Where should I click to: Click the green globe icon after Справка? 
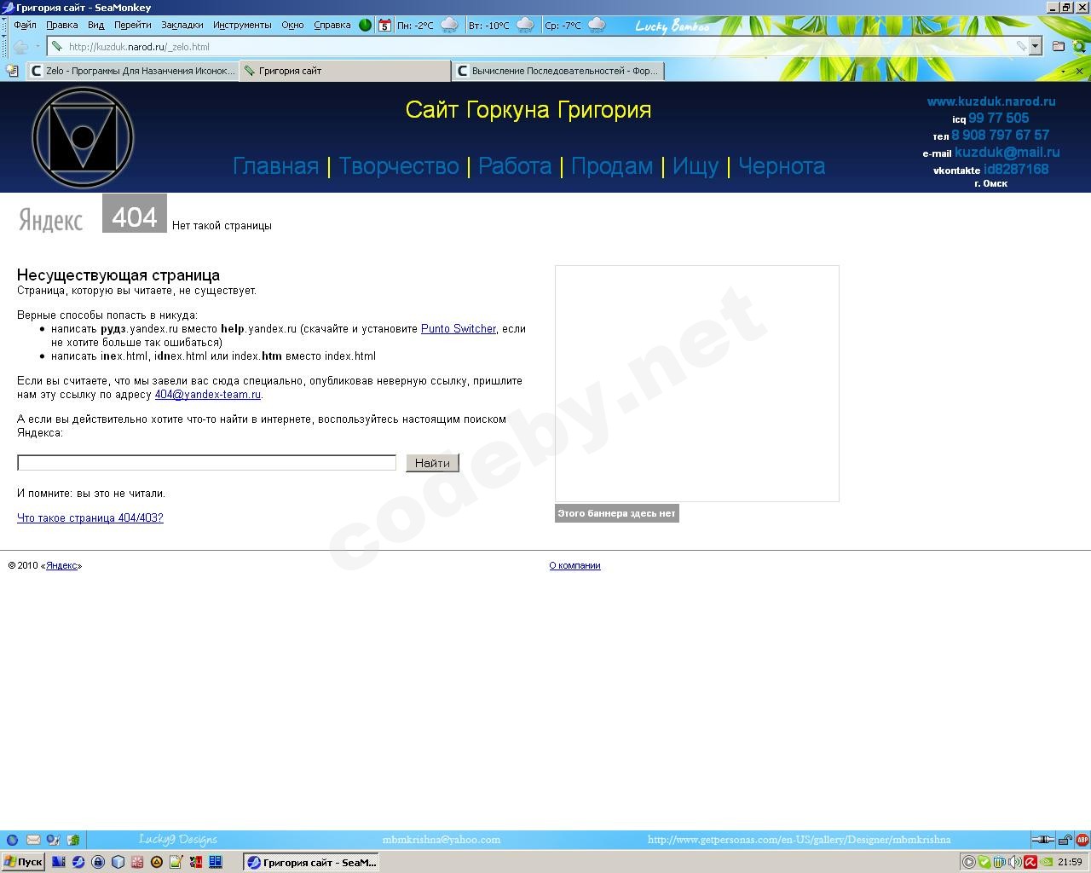pos(366,25)
